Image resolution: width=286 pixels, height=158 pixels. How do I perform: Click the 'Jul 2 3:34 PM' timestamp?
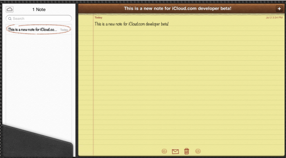tap(274, 17)
